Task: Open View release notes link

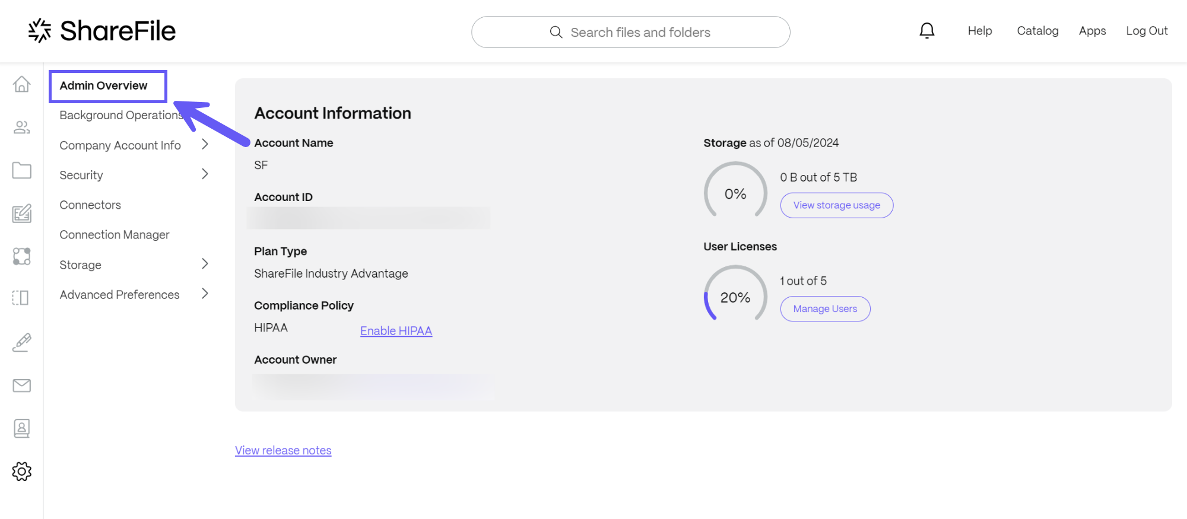Action: pos(283,450)
